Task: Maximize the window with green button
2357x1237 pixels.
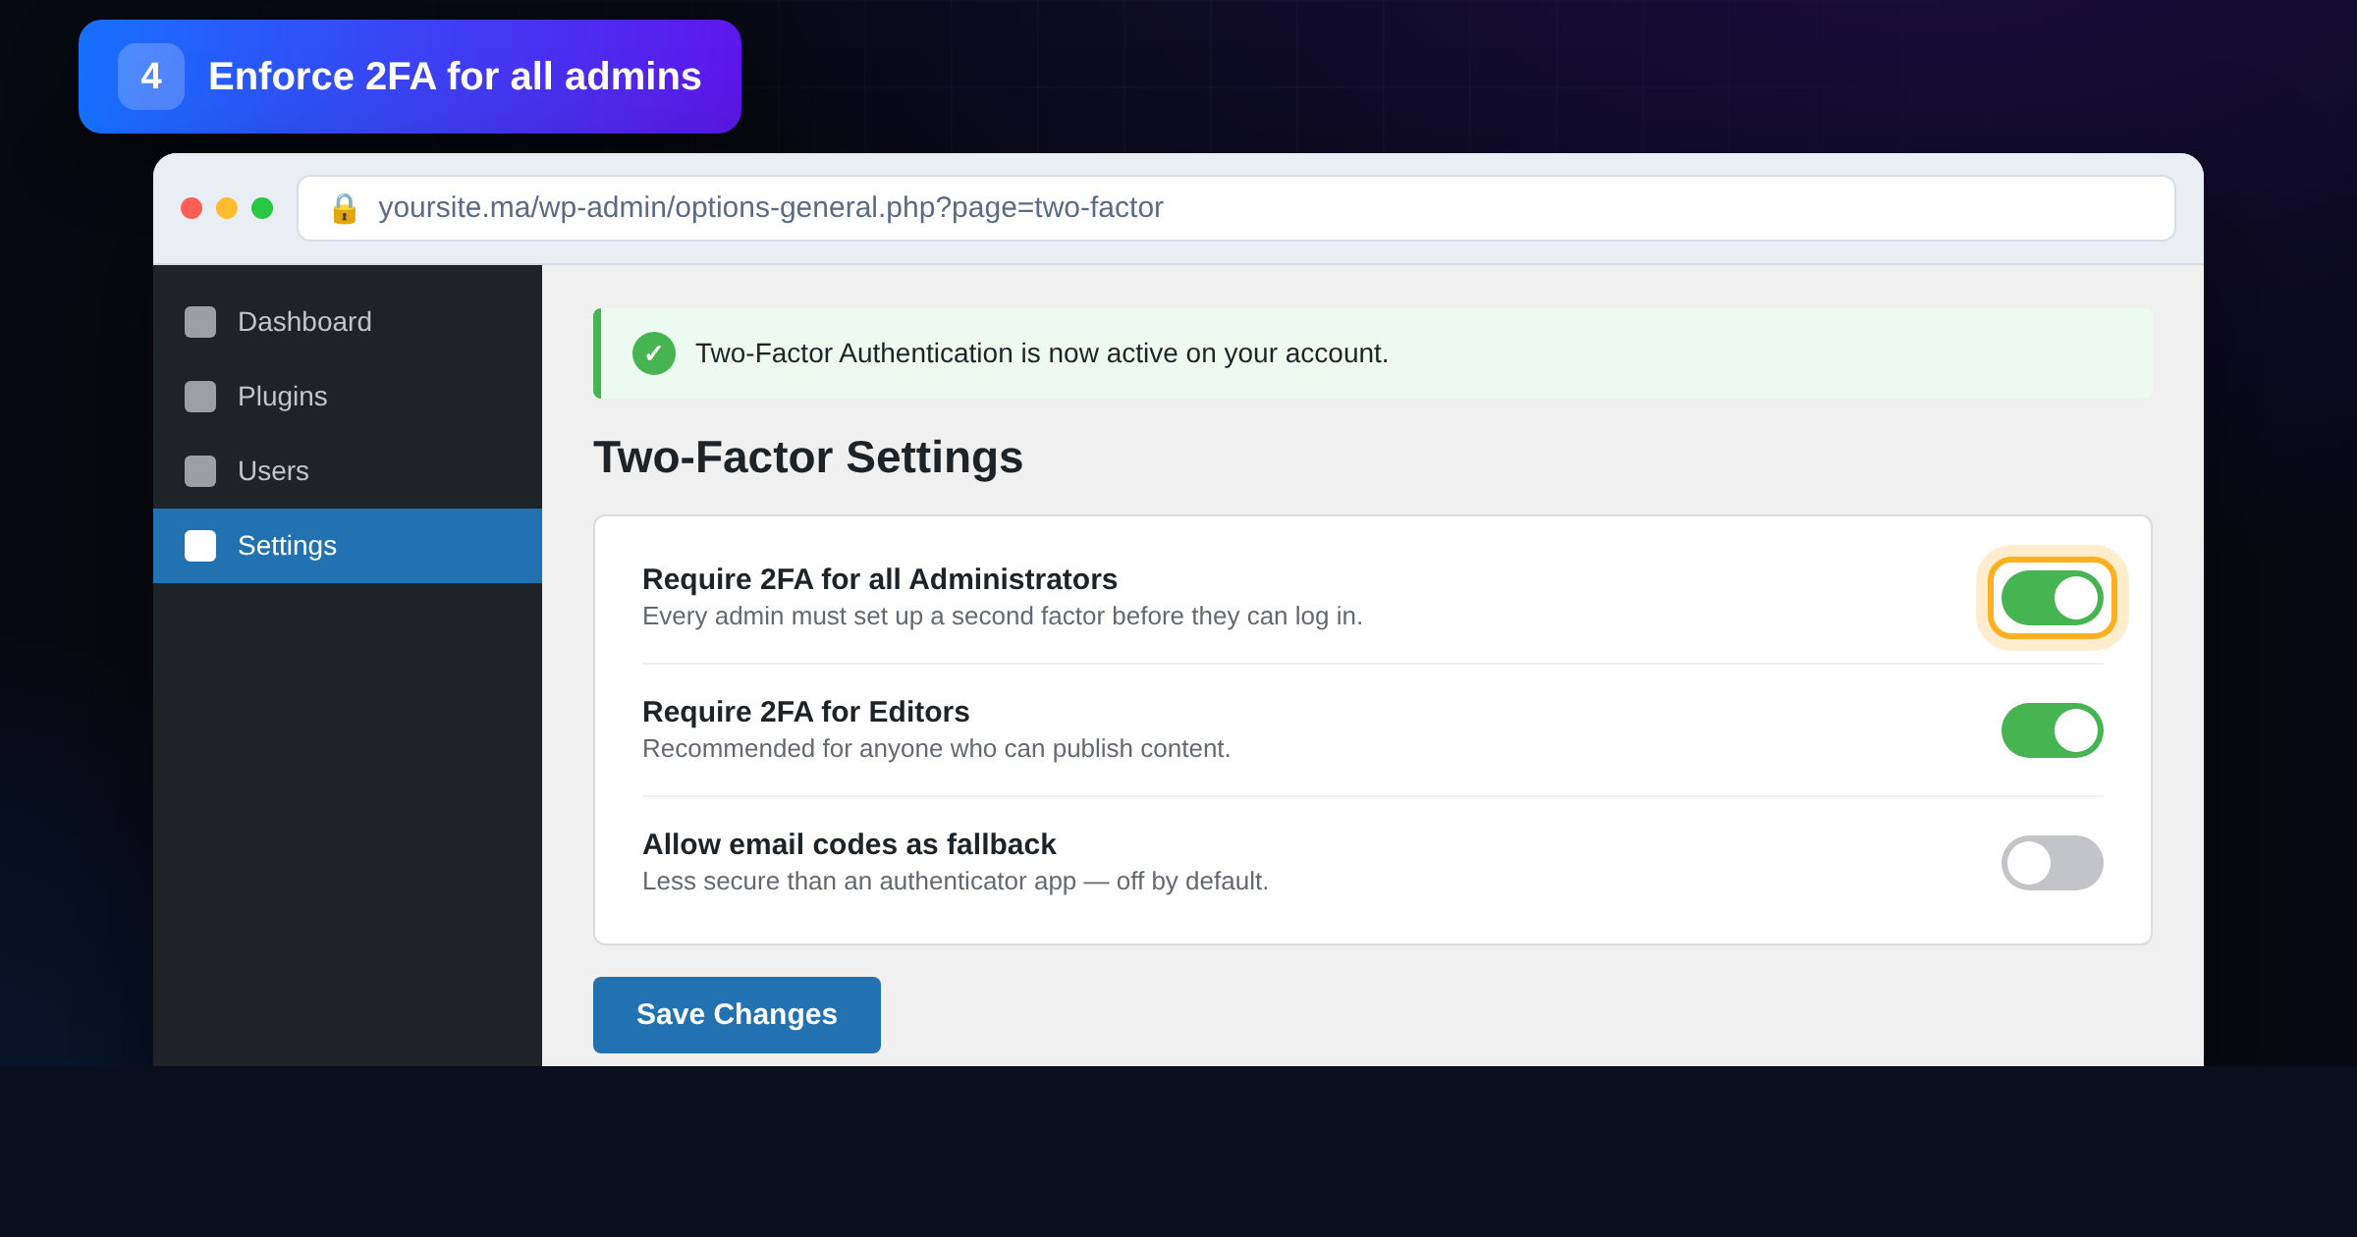Action: click(262, 208)
